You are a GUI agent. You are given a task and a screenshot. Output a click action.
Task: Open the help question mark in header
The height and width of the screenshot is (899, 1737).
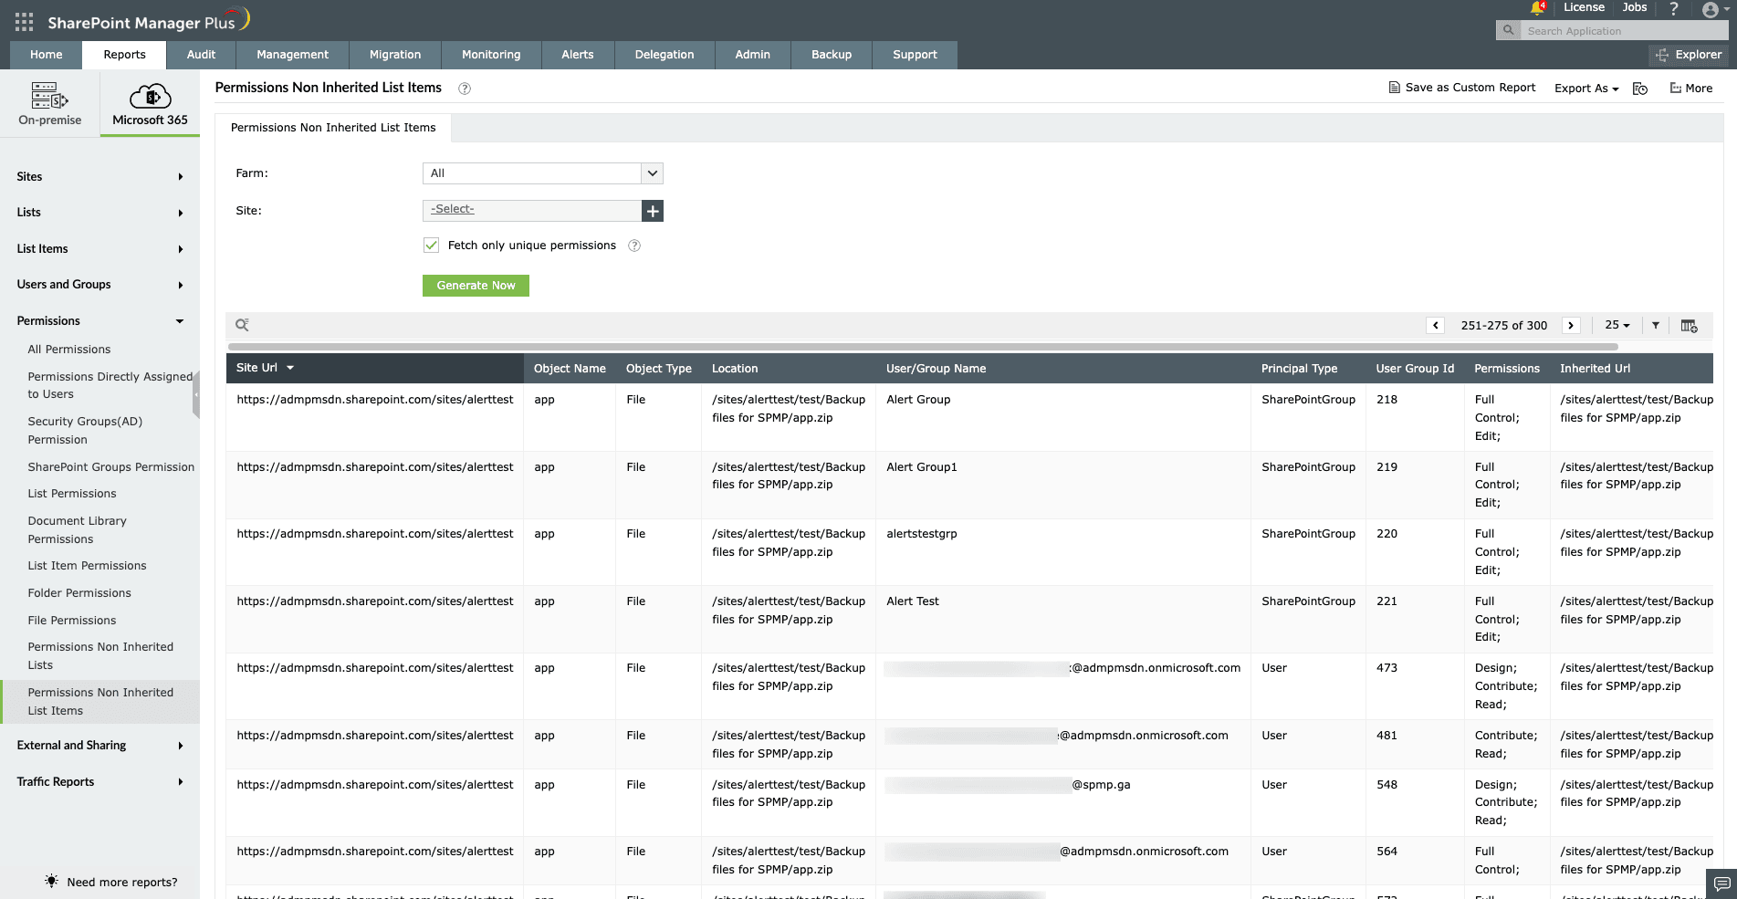click(x=1673, y=9)
